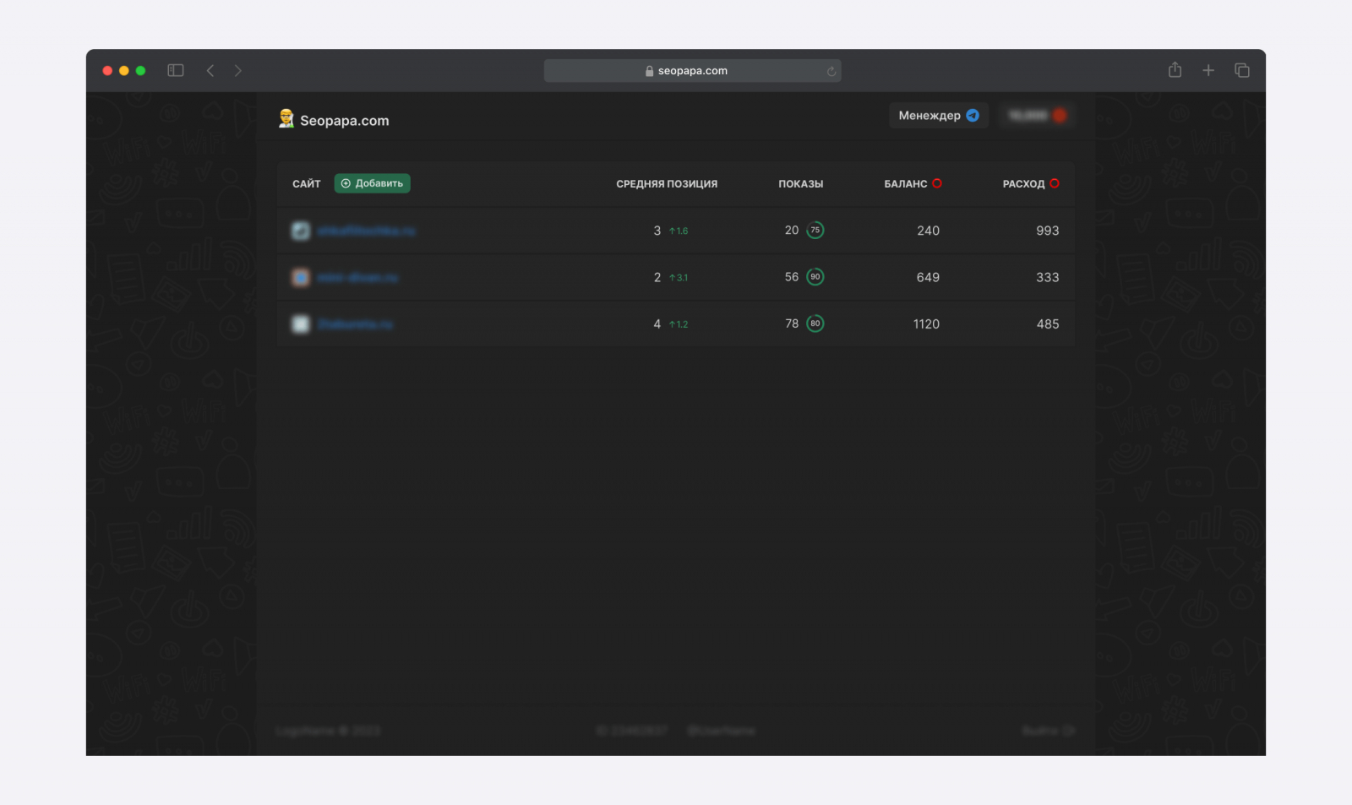Click the impressions value 20
This screenshot has width=1352, height=805.
tap(792, 231)
